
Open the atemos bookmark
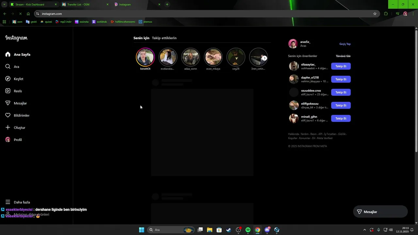[x=145, y=22]
